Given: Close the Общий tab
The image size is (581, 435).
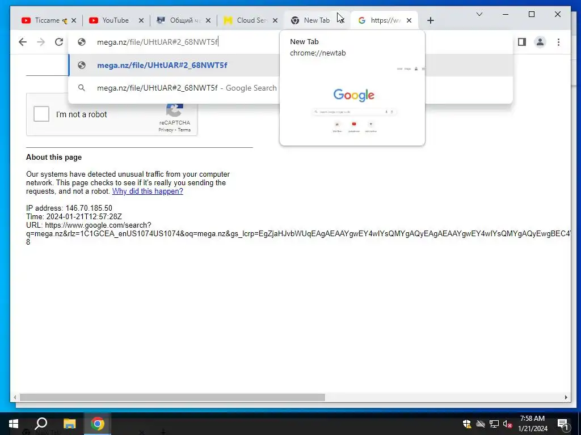Looking at the screenshot, I should click(x=208, y=20).
